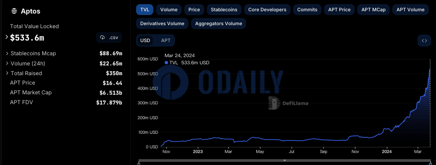Click the 2023 x-axis label
This screenshot has height=165, width=436.
click(198, 152)
